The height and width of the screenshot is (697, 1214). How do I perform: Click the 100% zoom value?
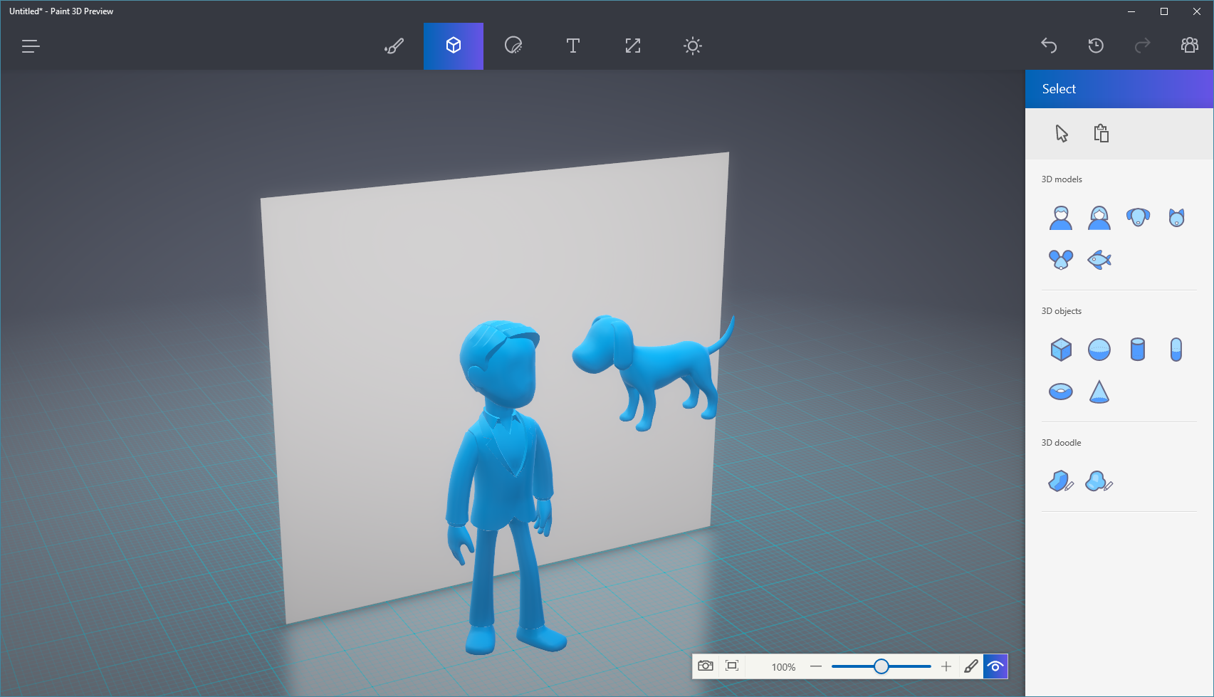[783, 667]
